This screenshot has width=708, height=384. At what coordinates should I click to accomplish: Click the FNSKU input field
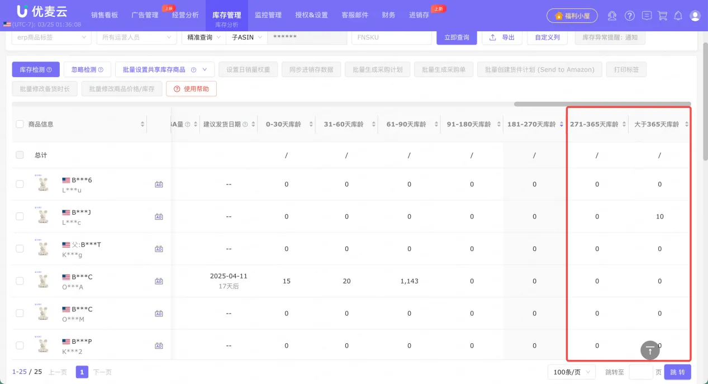391,37
